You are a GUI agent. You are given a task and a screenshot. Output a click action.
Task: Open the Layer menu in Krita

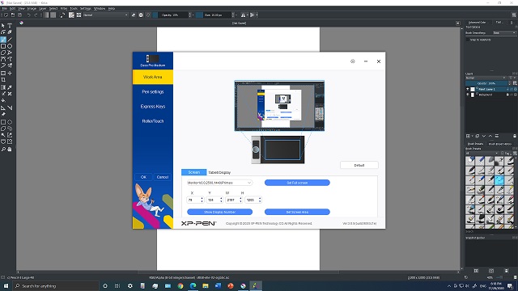[43, 8]
